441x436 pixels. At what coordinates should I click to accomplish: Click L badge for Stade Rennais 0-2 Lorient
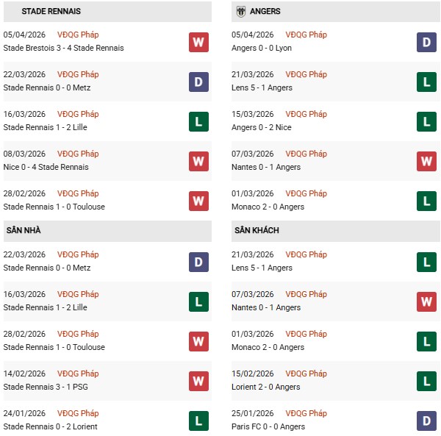(198, 421)
